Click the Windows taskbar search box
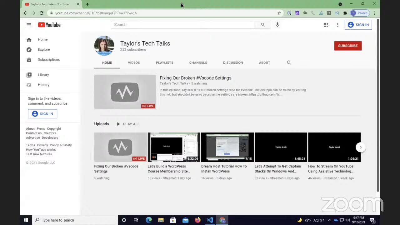Viewport: 400px width, 225px height. [x=75, y=220]
